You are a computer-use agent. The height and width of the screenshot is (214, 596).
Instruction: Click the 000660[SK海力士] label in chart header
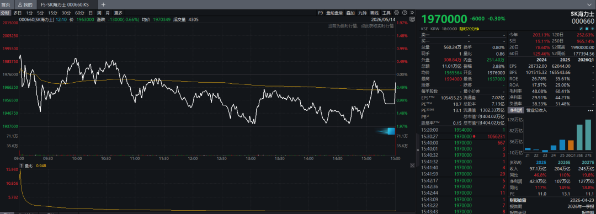(37, 19)
